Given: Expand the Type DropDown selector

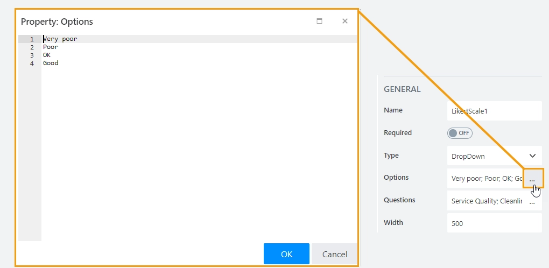Looking at the screenshot, I should point(495,156).
